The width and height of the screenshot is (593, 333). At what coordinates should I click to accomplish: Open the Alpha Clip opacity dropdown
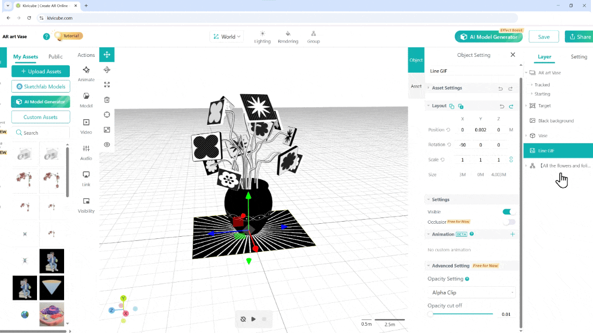pyautogui.click(x=471, y=292)
